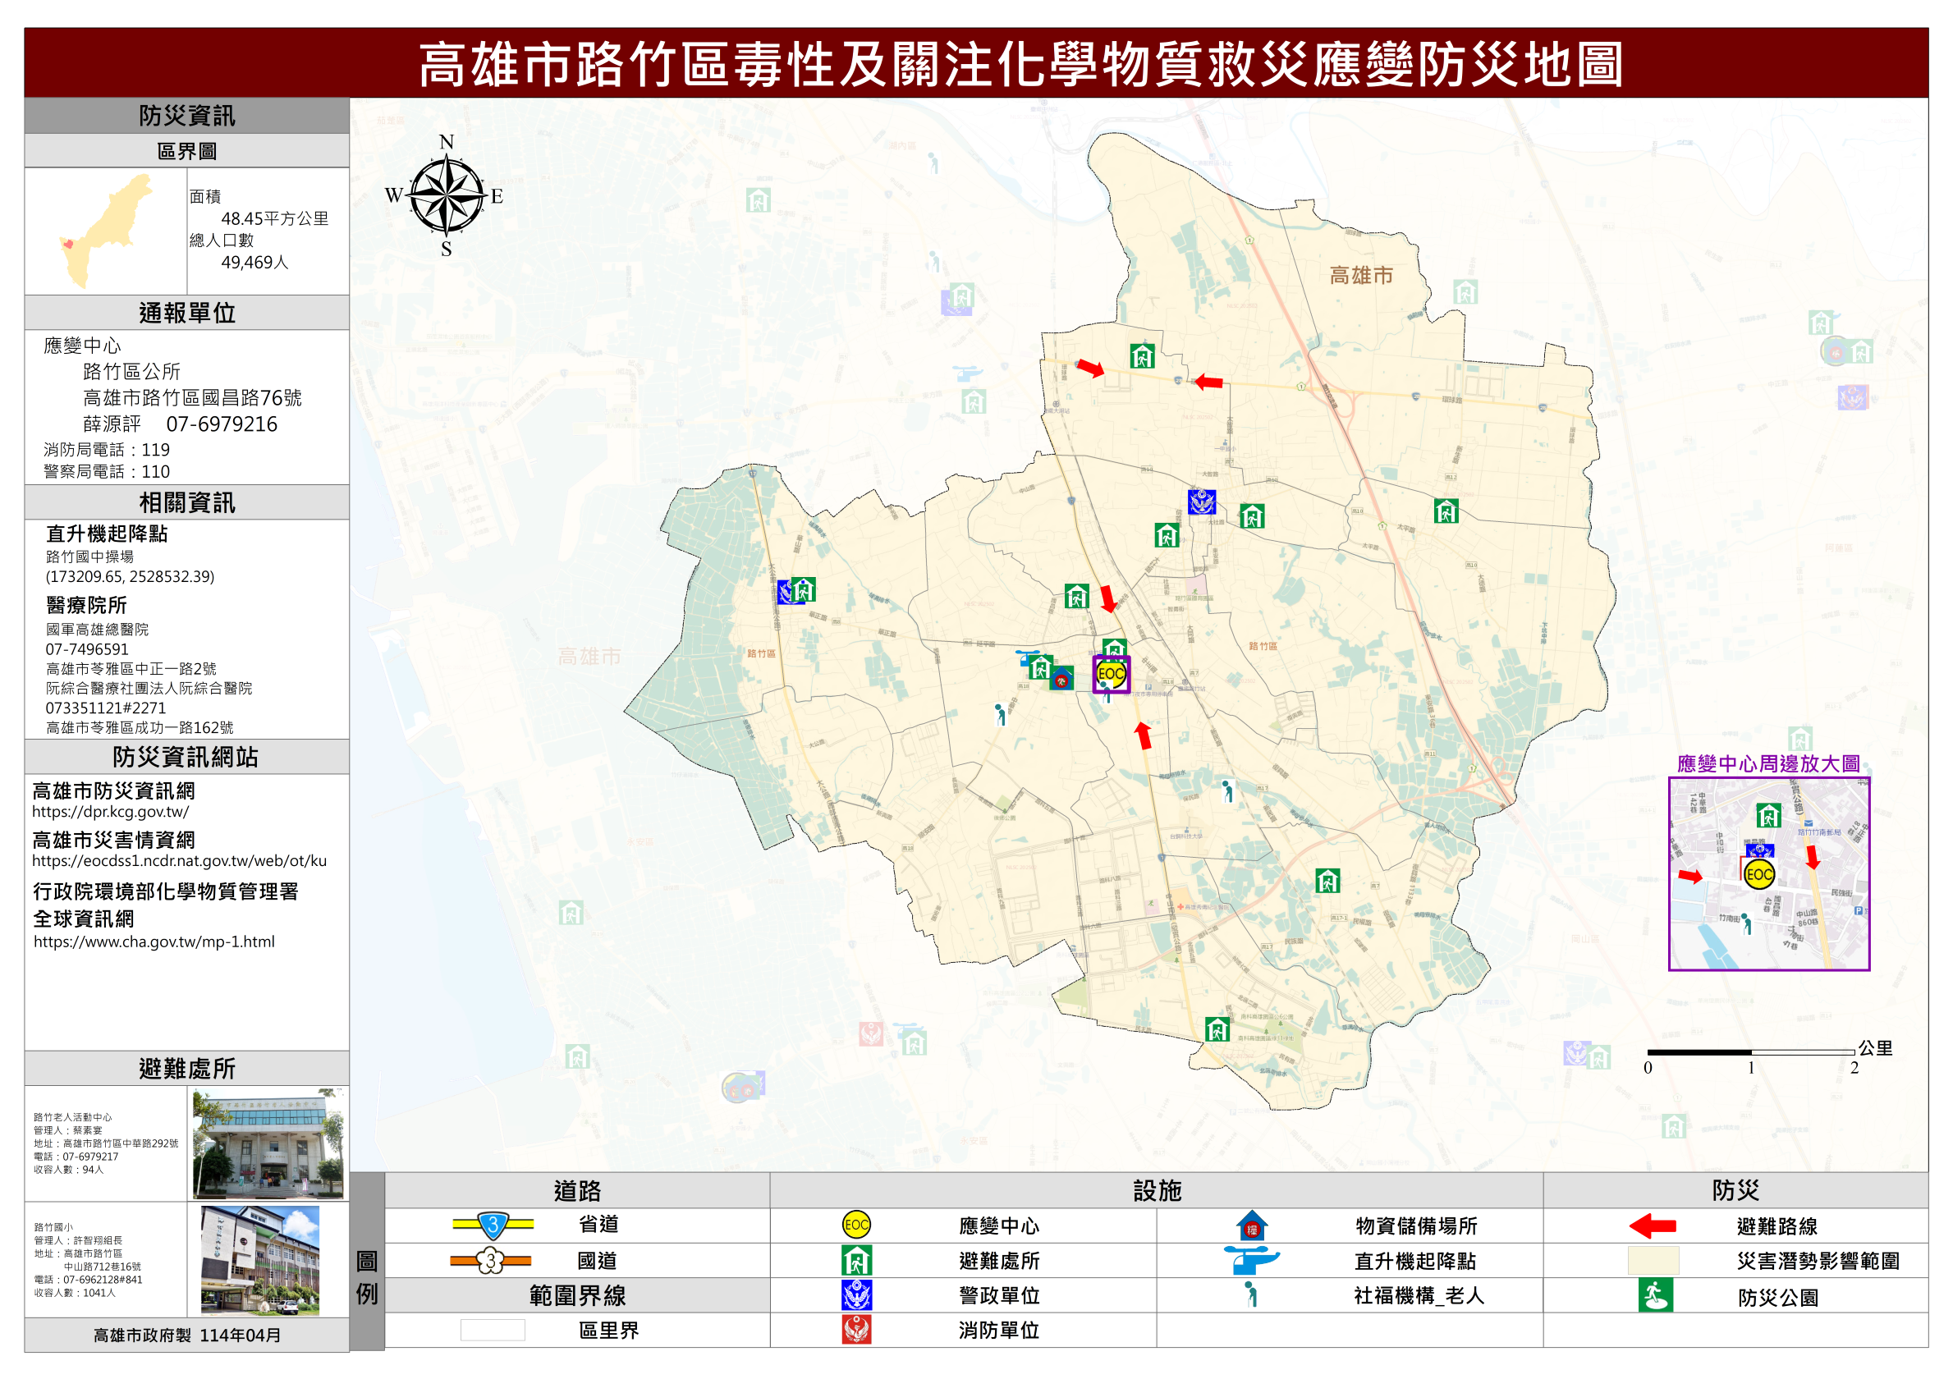1953x1379 pixels.
Task: Click the elderly welfare facility legend icon
Action: [1250, 1294]
